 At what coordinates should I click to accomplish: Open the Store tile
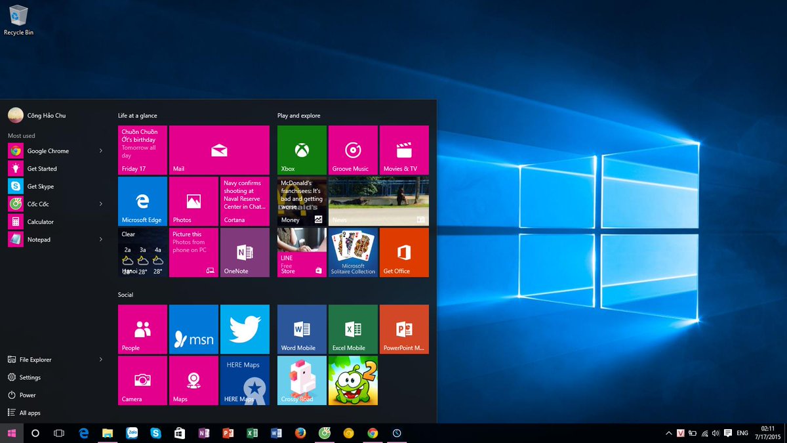[302, 252]
